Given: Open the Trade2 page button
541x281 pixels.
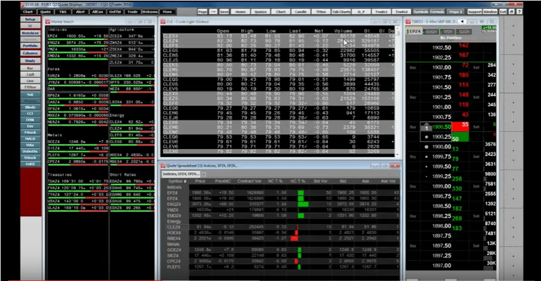Looking at the screenshot, I should 401,12.
